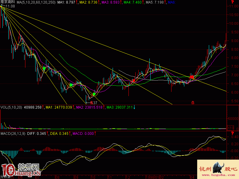This screenshot has width=239, height=179.
Task: Click the volume MA1: 24770.039 value
Action: [x=59, y=107]
